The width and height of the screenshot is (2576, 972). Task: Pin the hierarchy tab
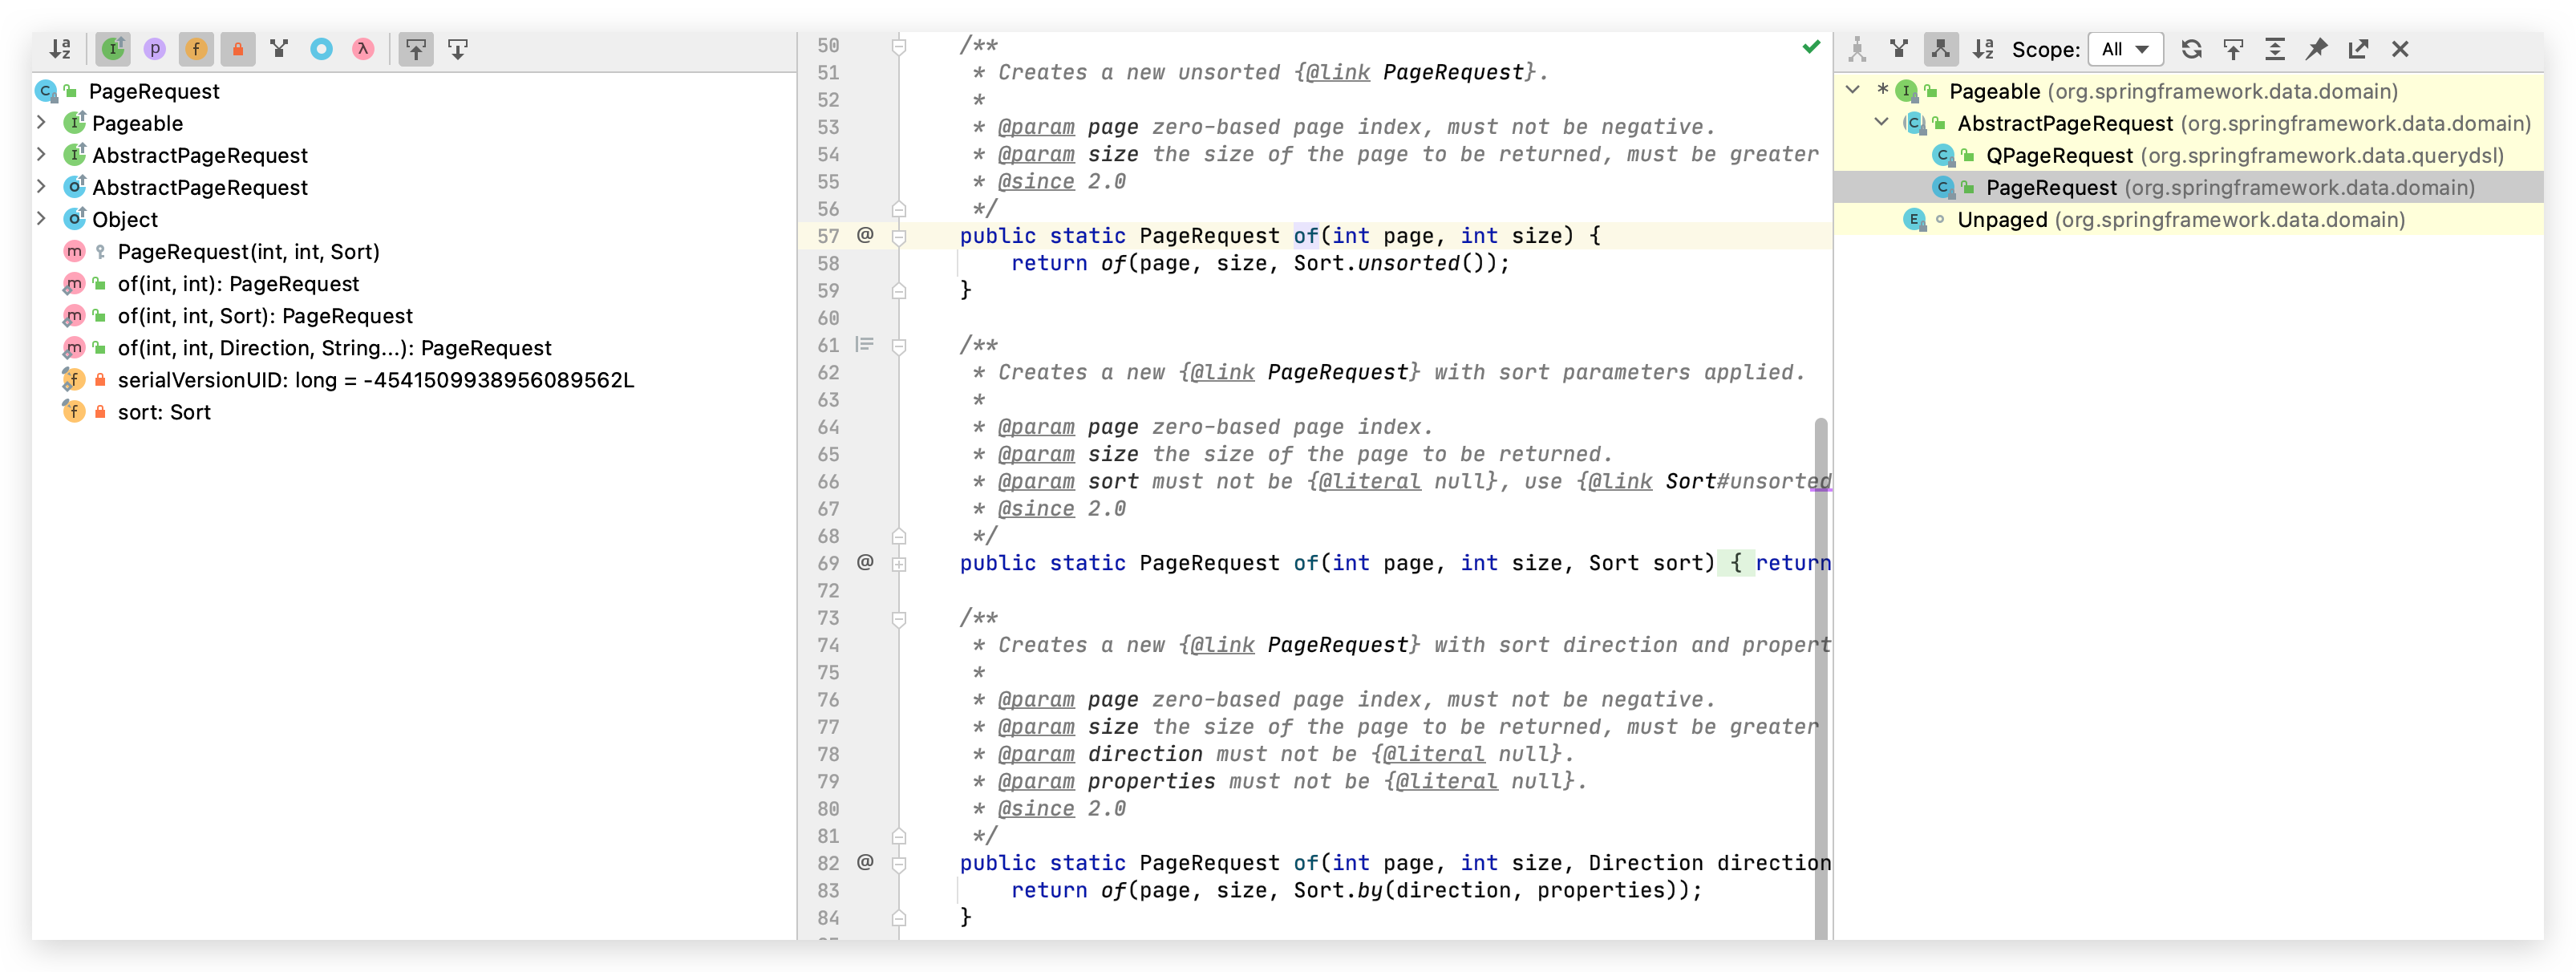[2316, 49]
